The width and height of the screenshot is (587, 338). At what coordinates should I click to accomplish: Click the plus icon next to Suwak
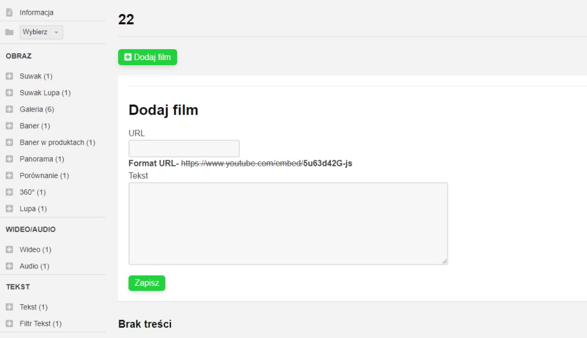pyautogui.click(x=9, y=77)
